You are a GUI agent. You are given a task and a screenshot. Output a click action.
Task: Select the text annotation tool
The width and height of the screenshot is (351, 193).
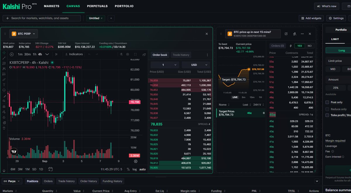tap(4, 85)
